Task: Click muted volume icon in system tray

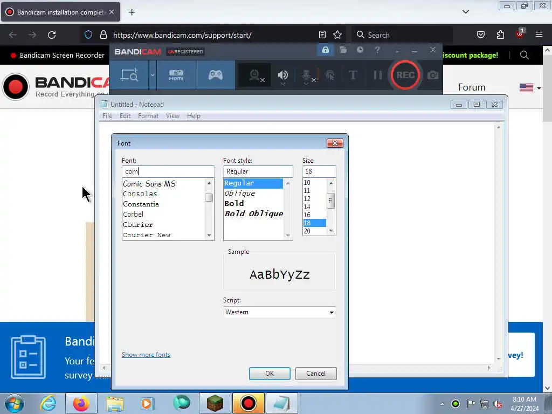Action: (498, 404)
